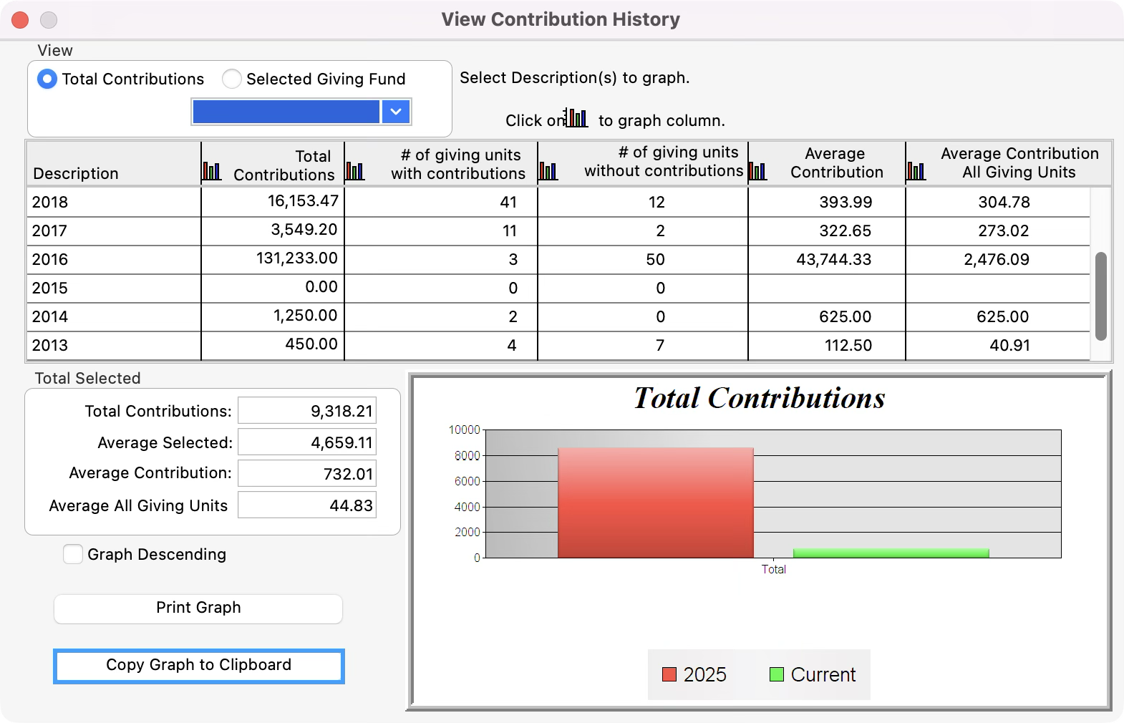Click the 304.78 all giving units cell
This screenshot has width=1124, height=723.
998,202
